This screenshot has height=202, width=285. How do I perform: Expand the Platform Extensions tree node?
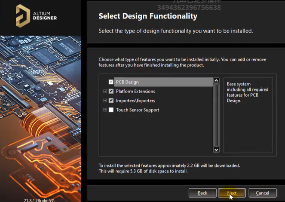point(105,91)
